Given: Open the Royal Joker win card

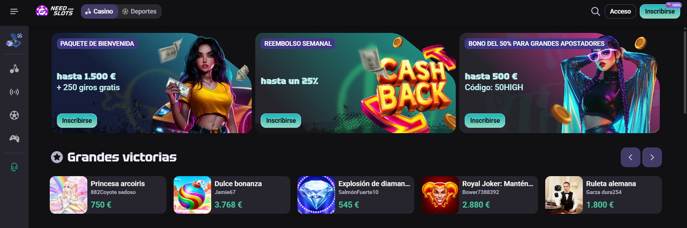Looking at the screenshot, I should pyautogui.click(x=480, y=195).
